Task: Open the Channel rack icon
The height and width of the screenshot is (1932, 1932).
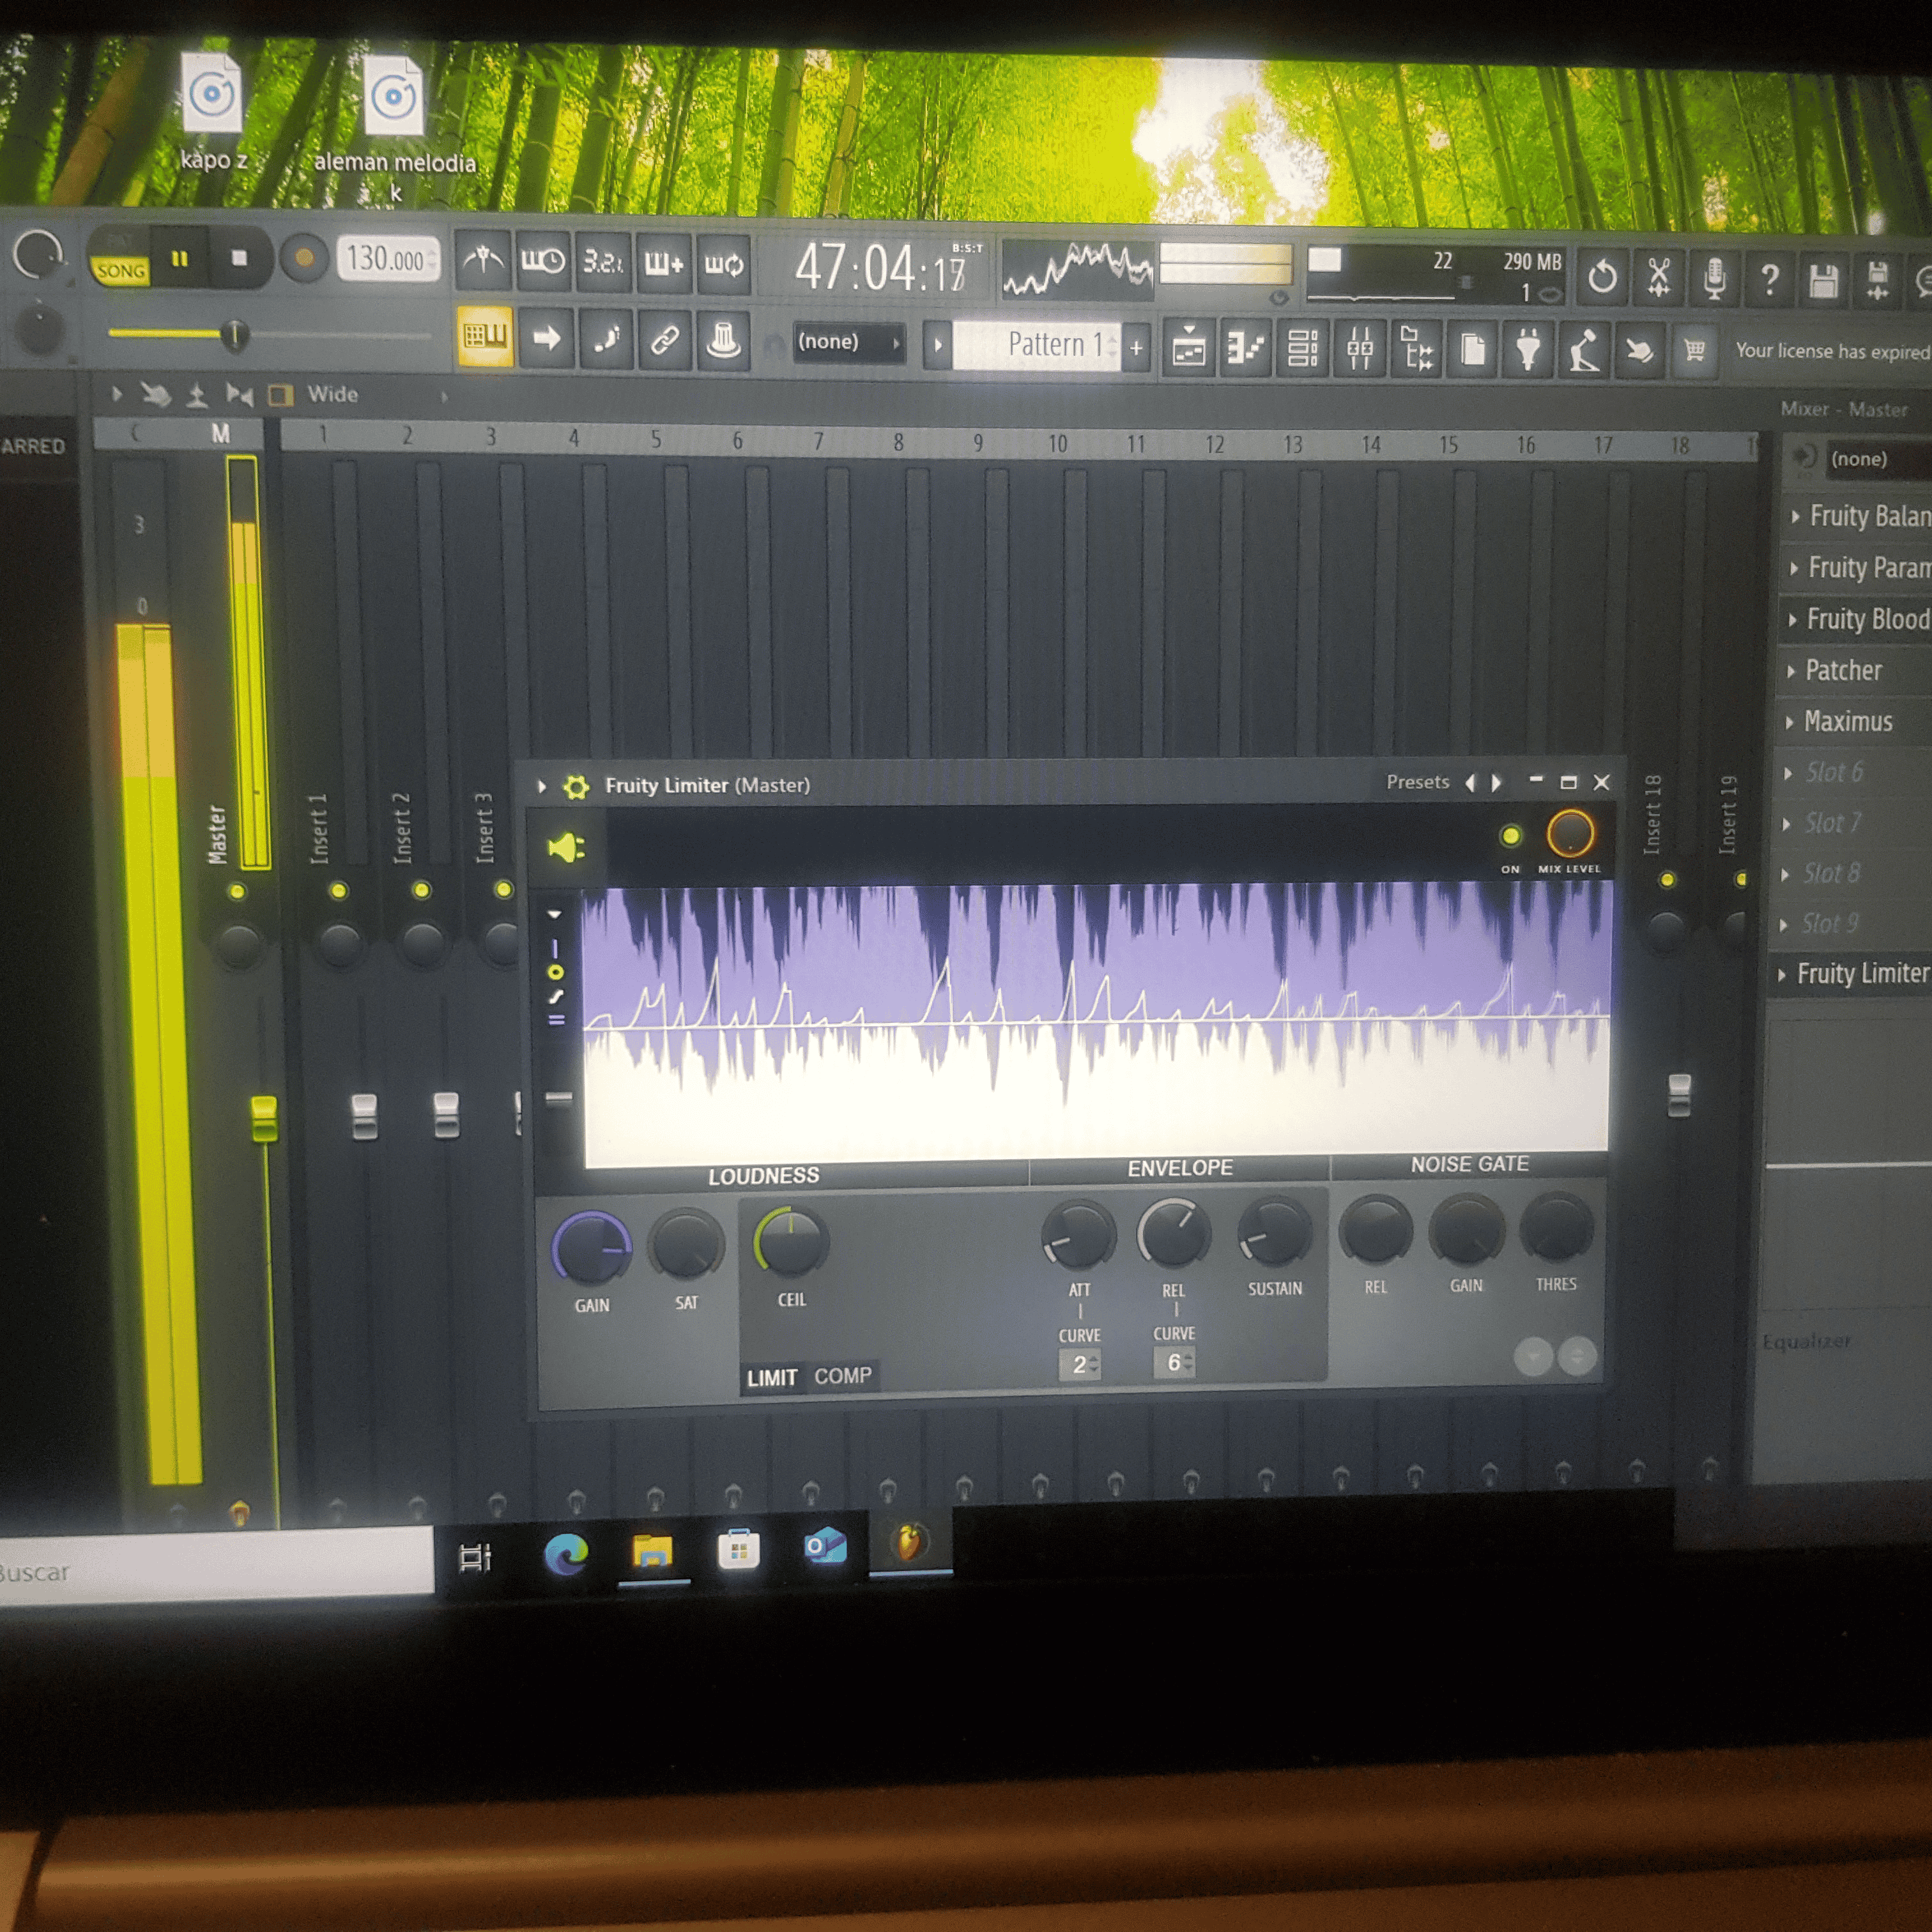Action: (x=1302, y=349)
